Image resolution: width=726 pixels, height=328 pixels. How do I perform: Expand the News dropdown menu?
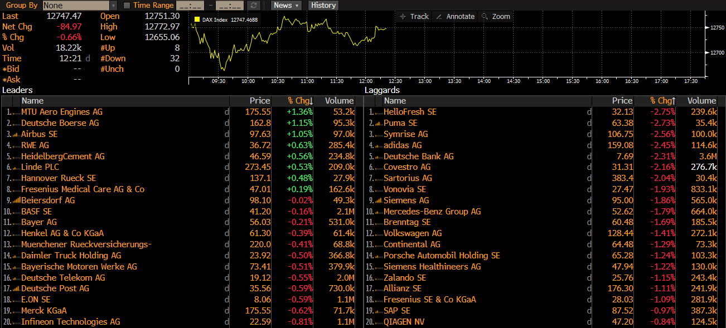pyautogui.click(x=286, y=6)
